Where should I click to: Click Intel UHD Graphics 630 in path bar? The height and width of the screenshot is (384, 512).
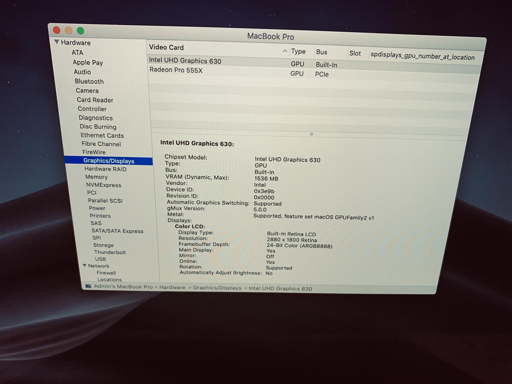pos(281,288)
